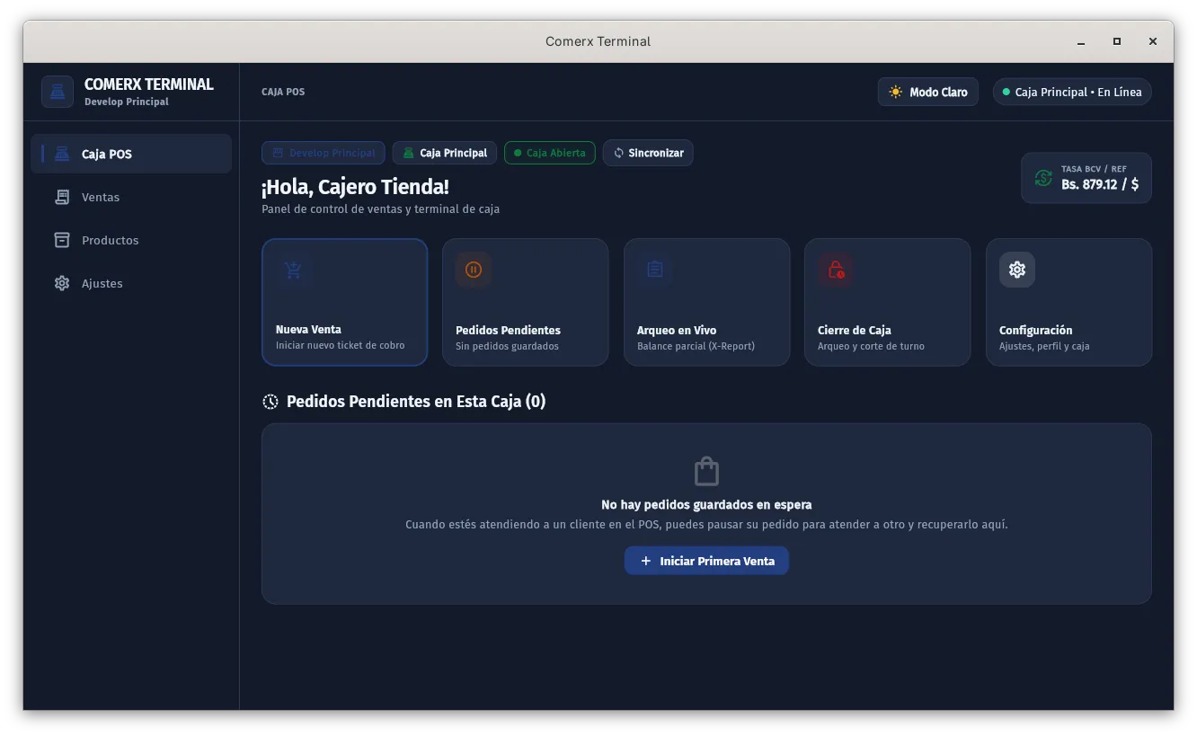The width and height of the screenshot is (1197, 736).
Task: Click the Caja Principal register chip
Action: point(445,153)
